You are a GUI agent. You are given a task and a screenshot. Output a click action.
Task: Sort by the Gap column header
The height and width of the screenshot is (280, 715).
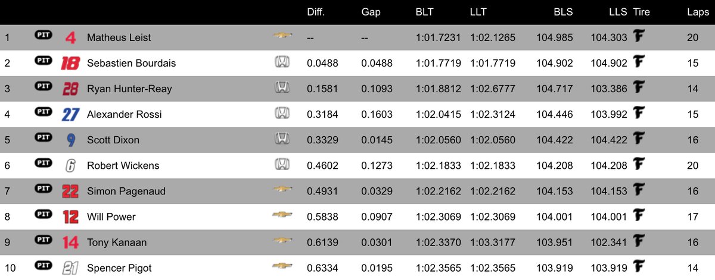(371, 12)
